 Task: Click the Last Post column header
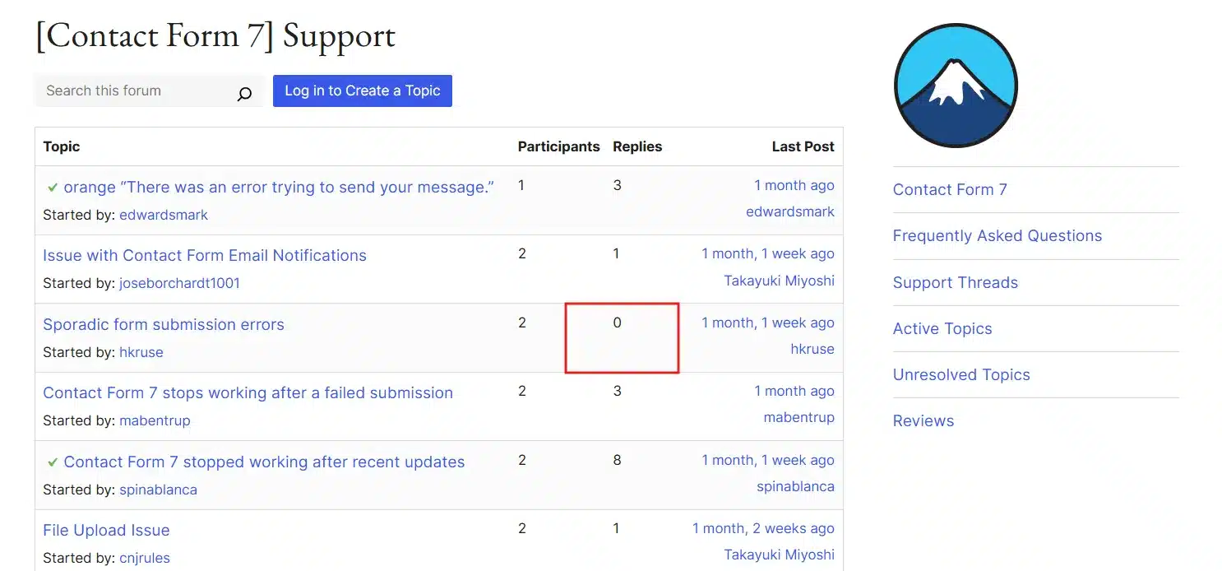(803, 146)
